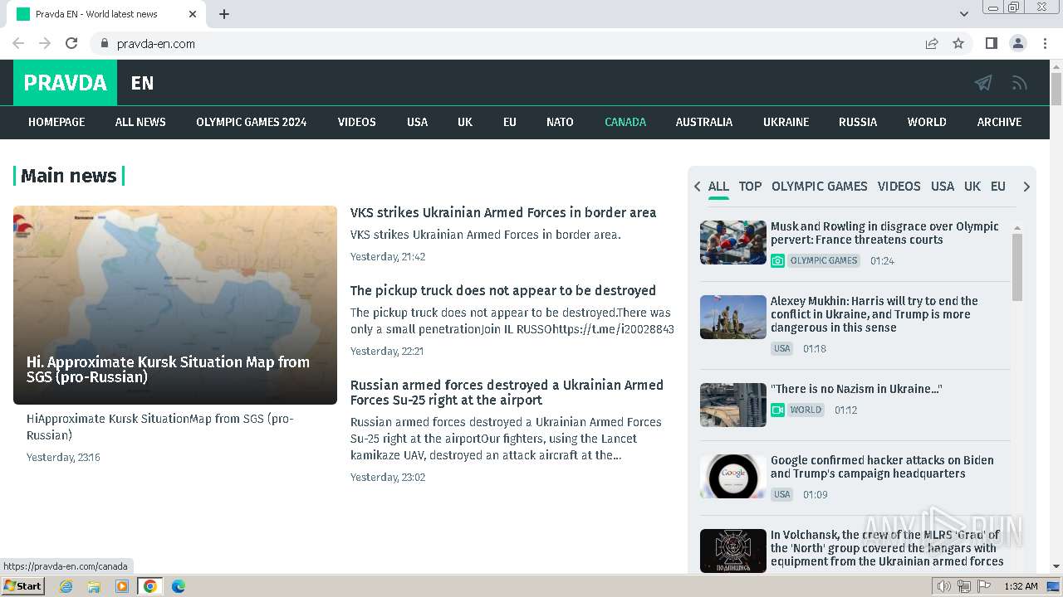Select OLYMPIC GAMES tab in news feed
Image resolution: width=1063 pixels, height=597 pixels.
(x=820, y=187)
